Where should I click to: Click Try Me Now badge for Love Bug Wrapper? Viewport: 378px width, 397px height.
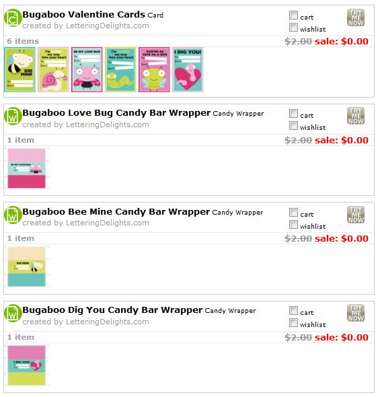tap(356, 116)
